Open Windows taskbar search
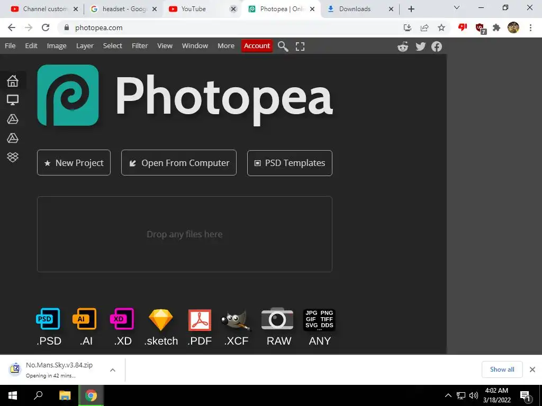 [x=38, y=395]
